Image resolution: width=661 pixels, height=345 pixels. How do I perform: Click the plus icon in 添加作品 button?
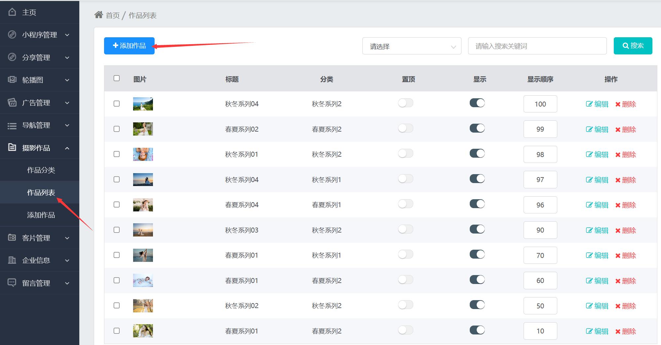point(115,46)
